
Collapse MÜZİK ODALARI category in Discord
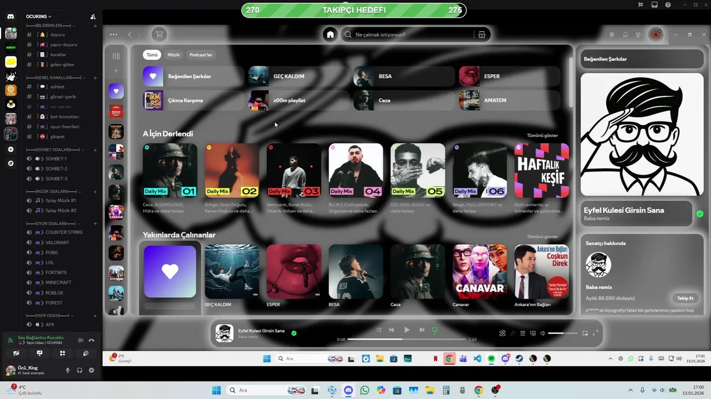click(53, 191)
